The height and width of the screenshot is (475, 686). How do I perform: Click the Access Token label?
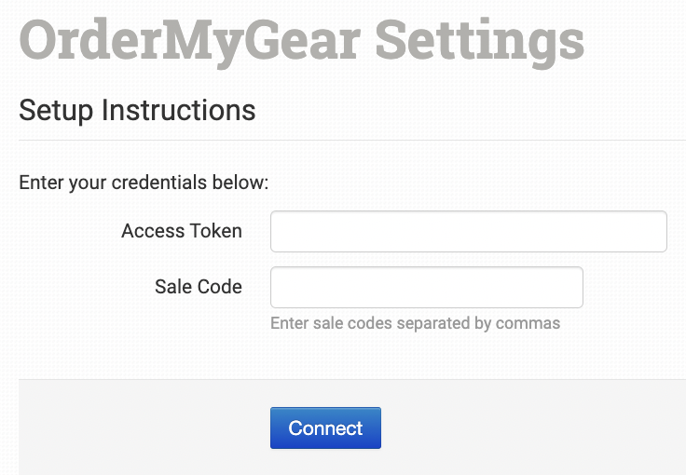tap(182, 231)
